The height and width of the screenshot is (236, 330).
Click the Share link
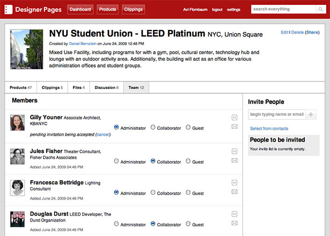pyautogui.click(x=312, y=32)
